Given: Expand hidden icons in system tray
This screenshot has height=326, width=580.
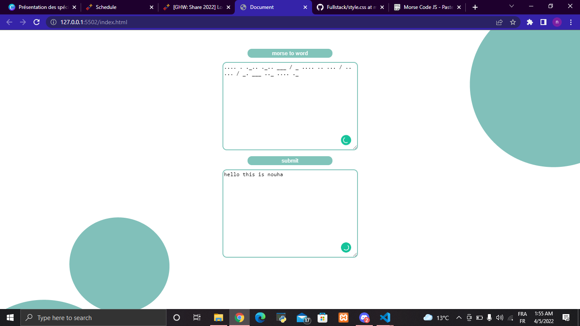Looking at the screenshot, I should pyautogui.click(x=459, y=317).
